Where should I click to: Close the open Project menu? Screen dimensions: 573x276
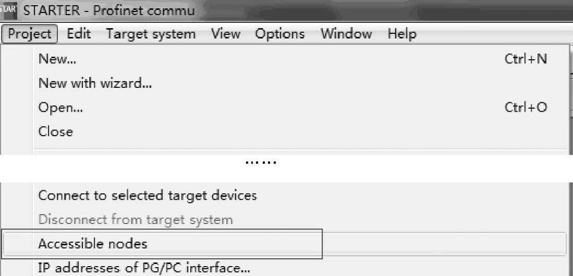(30, 34)
